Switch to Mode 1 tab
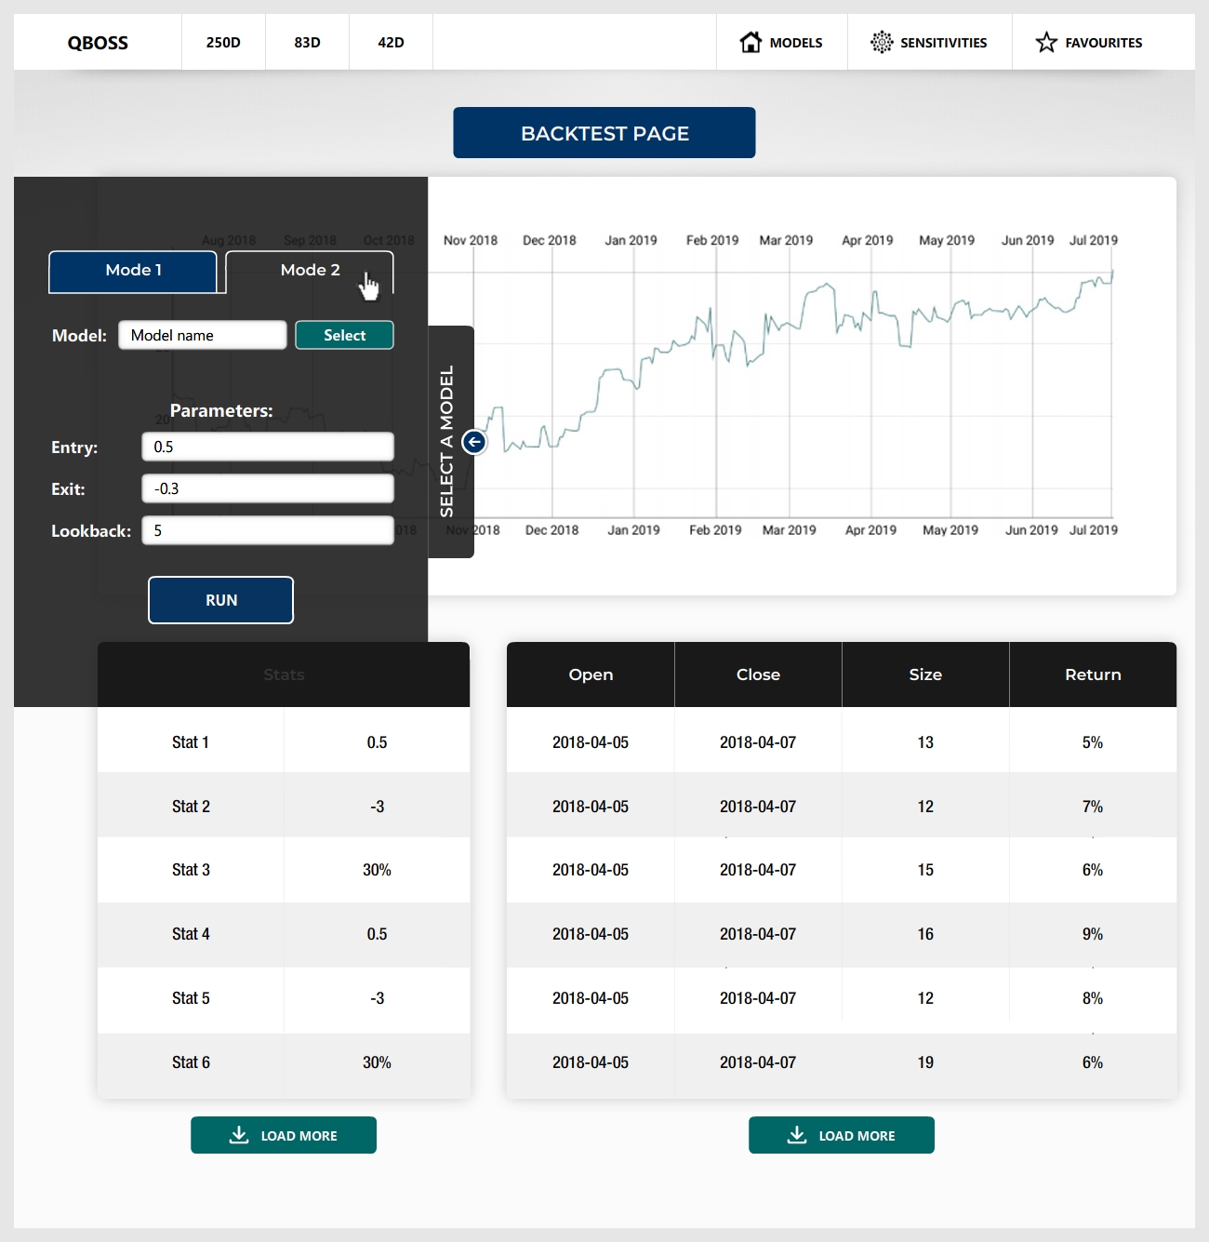Image resolution: width=1209 pixels, height=1242 pixels. coord(133,272)
